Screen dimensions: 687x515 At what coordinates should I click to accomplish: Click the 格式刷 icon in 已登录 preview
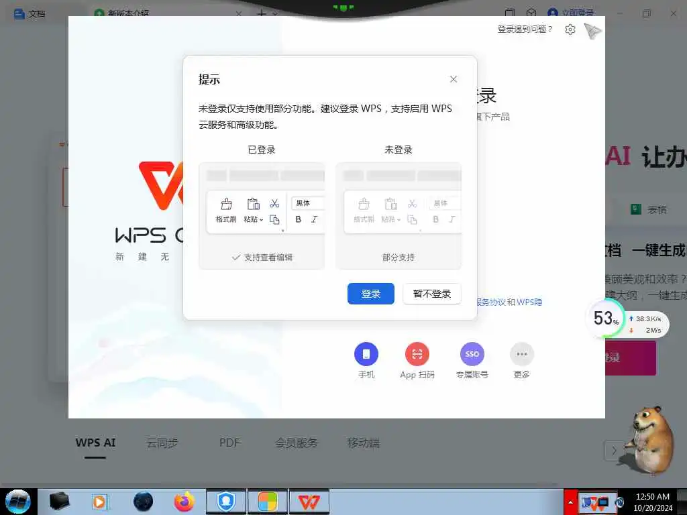(226, 204)
